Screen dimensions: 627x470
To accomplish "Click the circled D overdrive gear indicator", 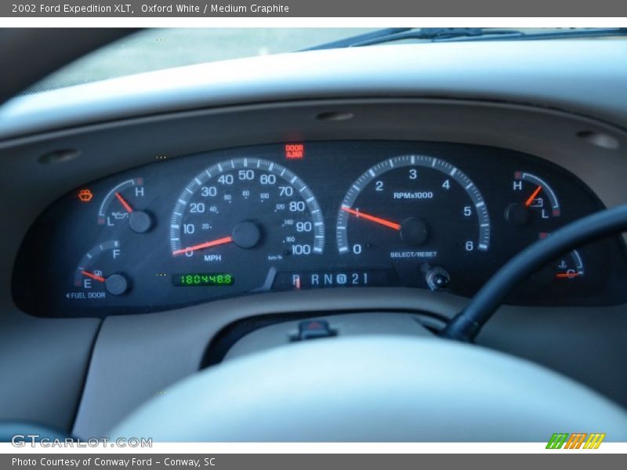I will [341, 279].
